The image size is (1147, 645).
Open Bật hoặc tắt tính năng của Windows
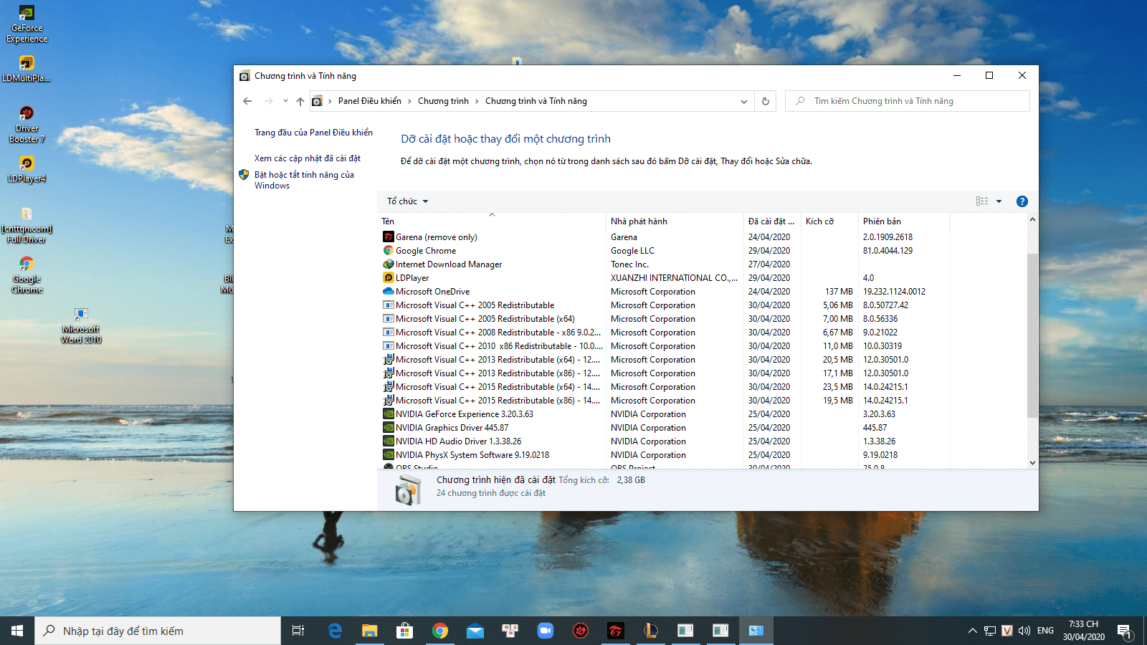(305, 180)
